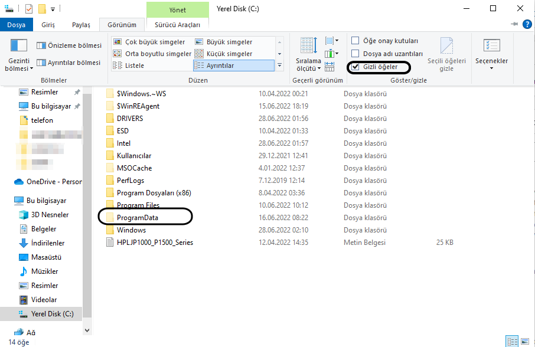Open the Sıralama ölçütü dropdown

(x=308, y=55)
